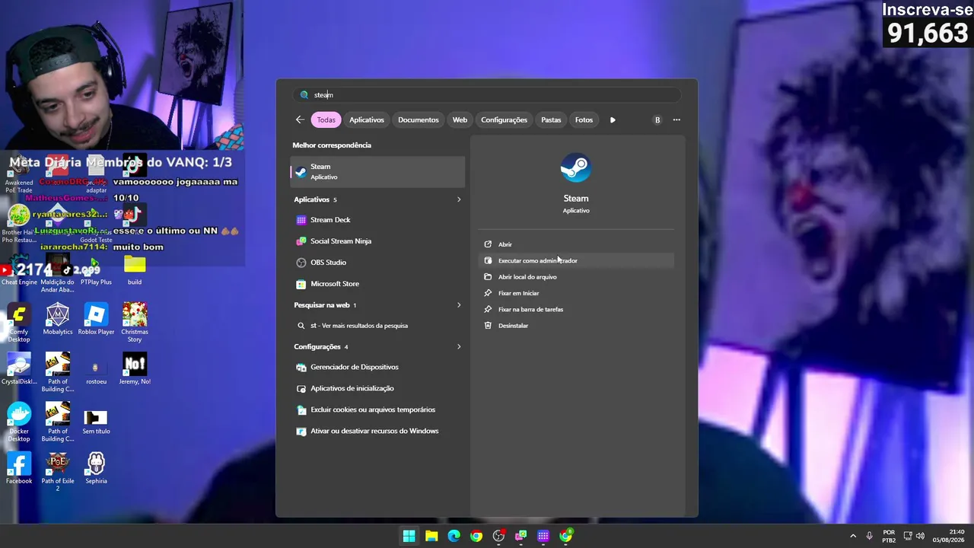Screen dimensions: 974x548
Task: Open the Windows Start menu button
Action: (x=409, y=536)
